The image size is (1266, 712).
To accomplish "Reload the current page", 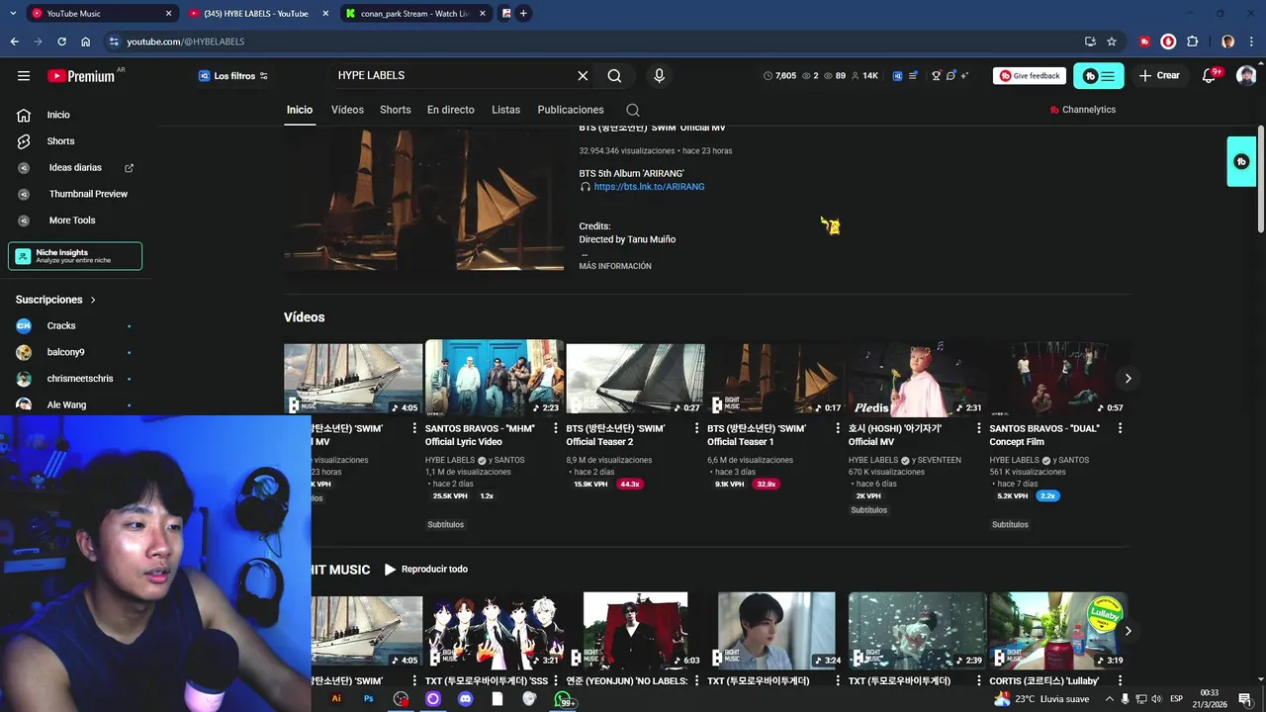I will tap(61, 42).
